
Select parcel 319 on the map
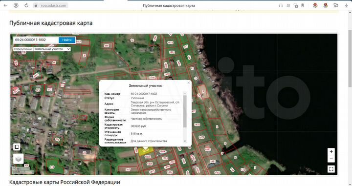click(52, 167)
